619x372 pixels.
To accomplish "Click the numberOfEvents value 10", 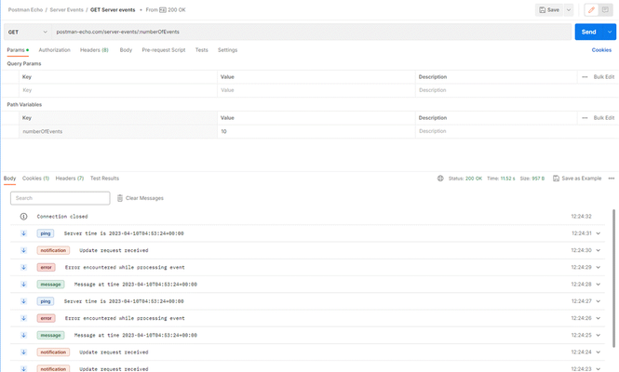I will click(316, 131).
